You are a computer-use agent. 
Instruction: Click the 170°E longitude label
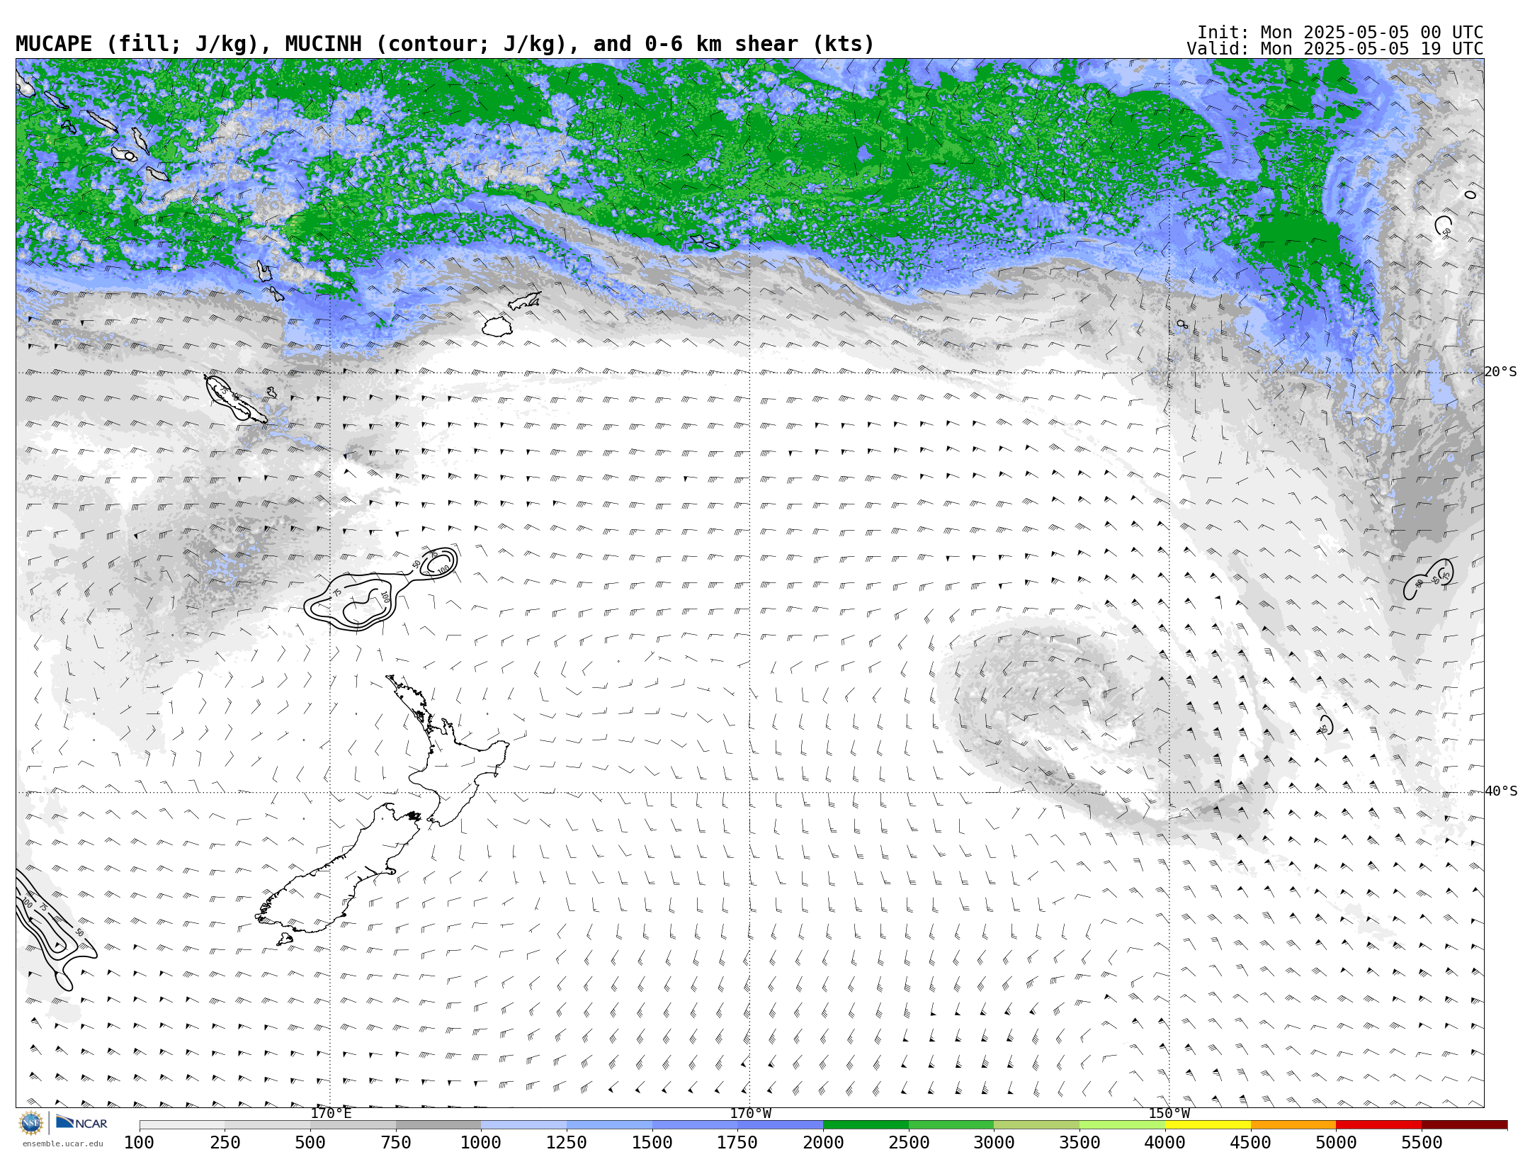click(x=331, y=1113)
